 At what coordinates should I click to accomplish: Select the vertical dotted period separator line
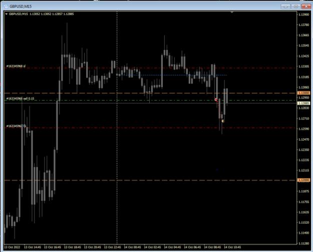click(x=117, y=127)
